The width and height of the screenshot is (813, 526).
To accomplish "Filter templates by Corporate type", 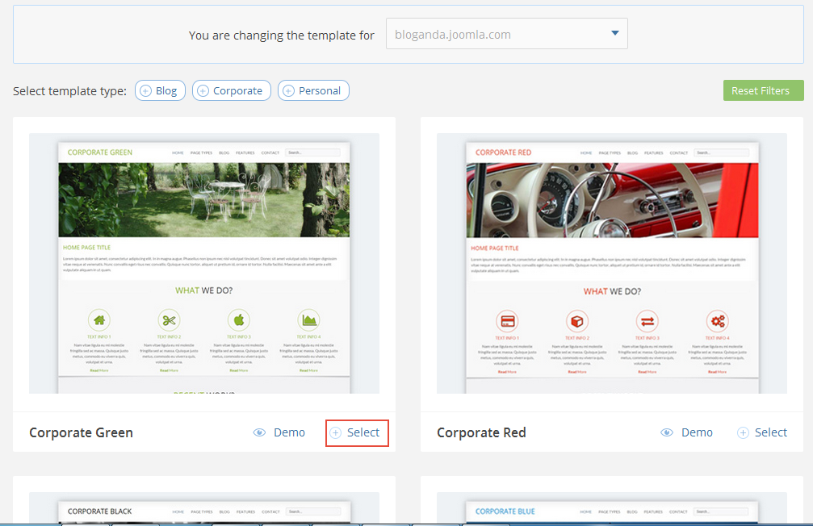I will pyautogui.click(x=231, y=90).
